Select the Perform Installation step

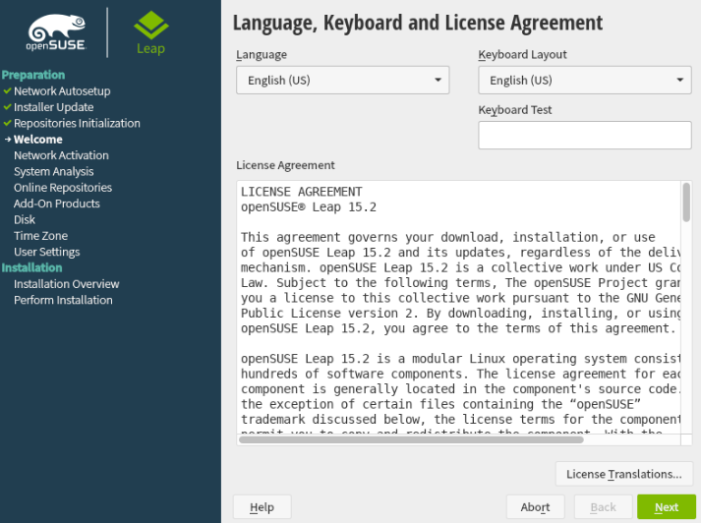pyautogui.click(x=63, y=300)
